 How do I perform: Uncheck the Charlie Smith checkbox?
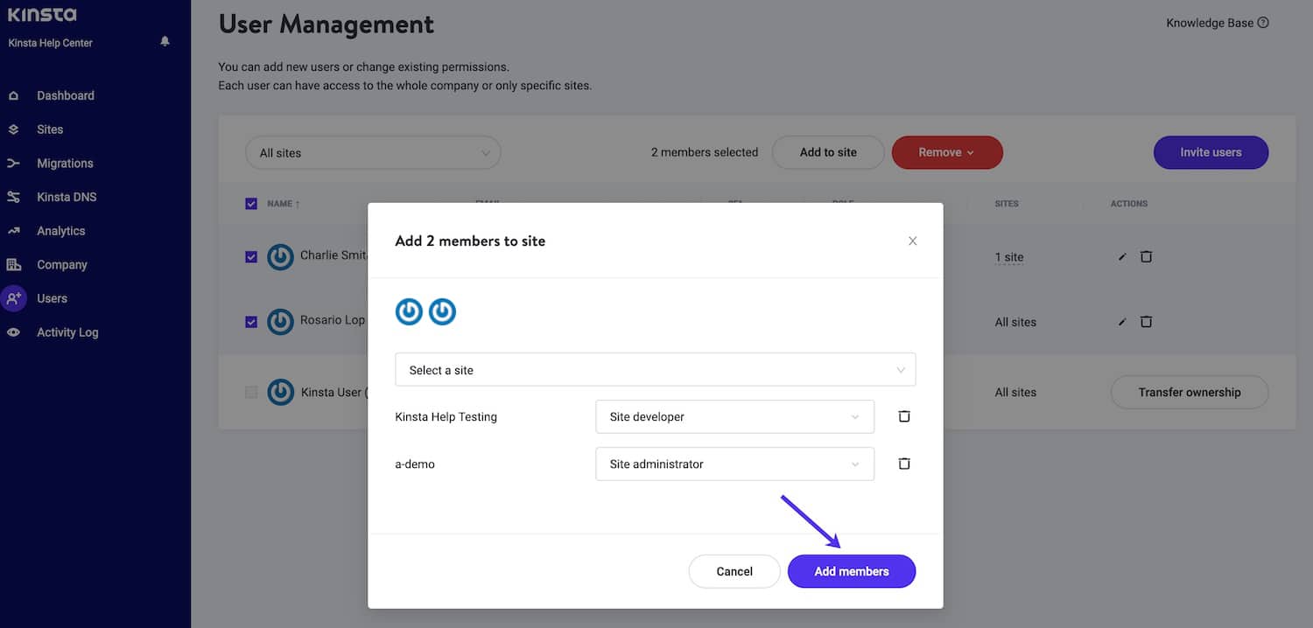coord(251,257)
